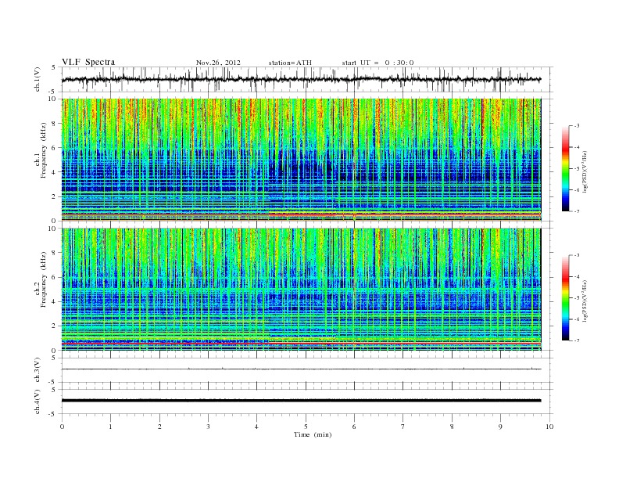Click the "6" kHz tick on ch.2 frequency axis
Viewport: 619px width, 479px height.
[x=55, y=277]
